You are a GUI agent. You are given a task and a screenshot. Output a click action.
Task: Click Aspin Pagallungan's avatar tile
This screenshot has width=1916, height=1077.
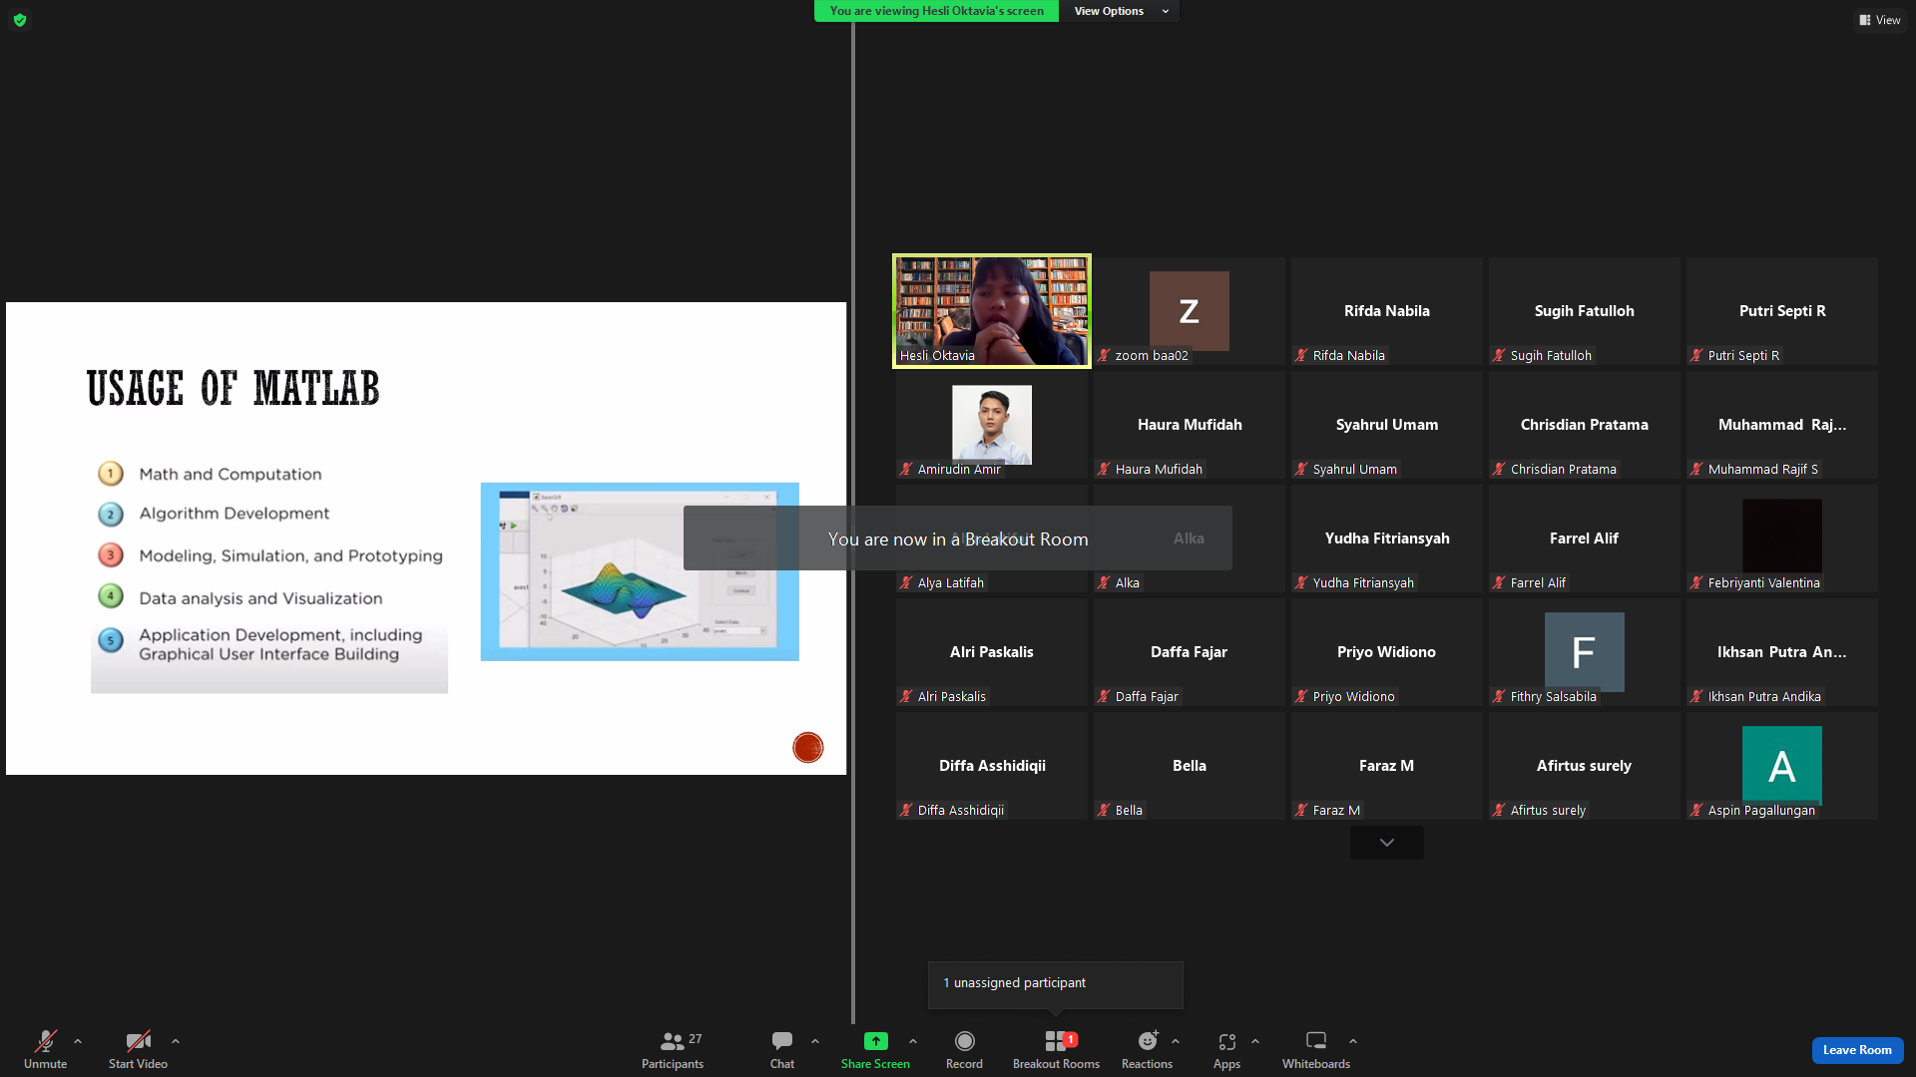click(1782, 766)
